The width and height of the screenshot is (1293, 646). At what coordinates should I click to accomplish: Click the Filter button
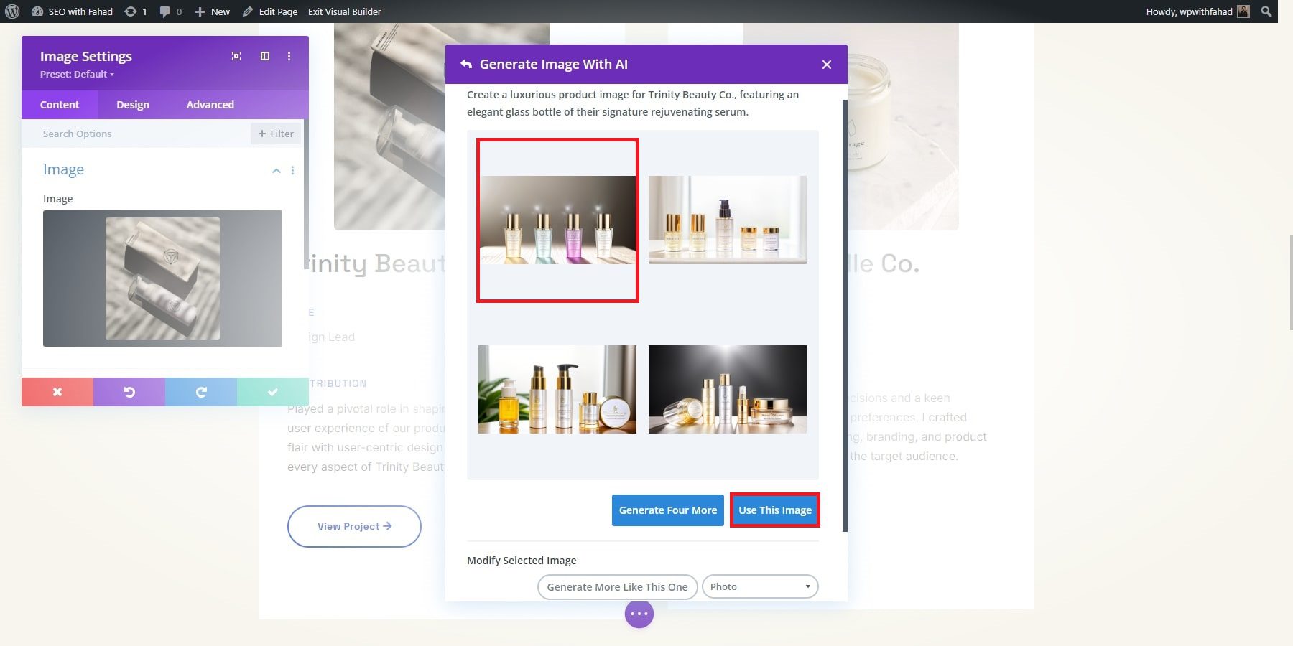click(276, 134)
